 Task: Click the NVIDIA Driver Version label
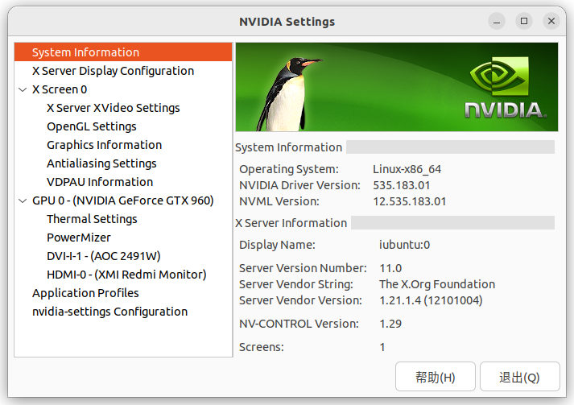coord(299,185)
